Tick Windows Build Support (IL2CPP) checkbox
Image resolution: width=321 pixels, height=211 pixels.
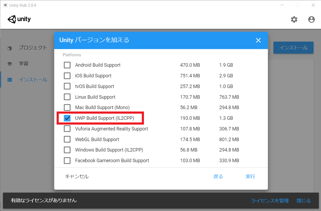tap(67, 150)
